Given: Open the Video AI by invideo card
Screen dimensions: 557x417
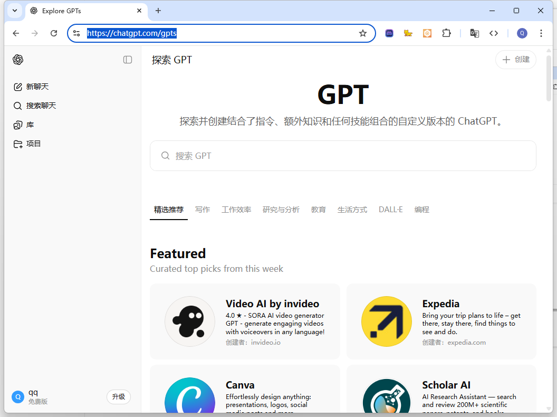Looking at the screenshot, I should [x=245, y=321].
